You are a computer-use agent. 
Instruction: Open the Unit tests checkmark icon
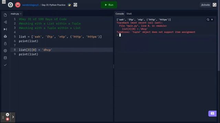pos(5,65)
